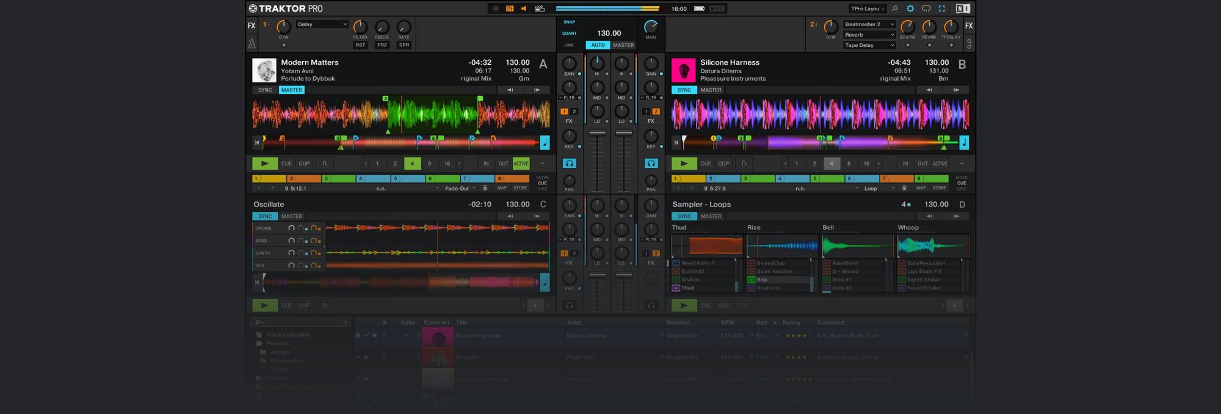Open the Preferences gear icon
This screenshot has width=1221, height=414.
tap(910, 9)
